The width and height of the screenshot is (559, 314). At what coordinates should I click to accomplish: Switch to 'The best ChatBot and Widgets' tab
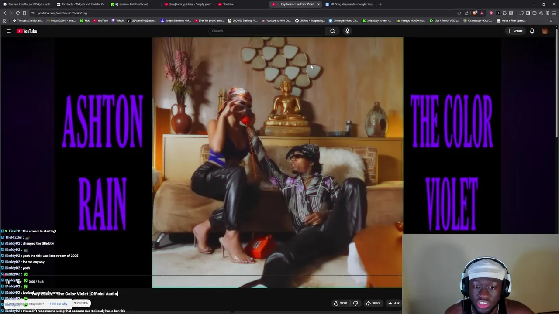(27, 4)
